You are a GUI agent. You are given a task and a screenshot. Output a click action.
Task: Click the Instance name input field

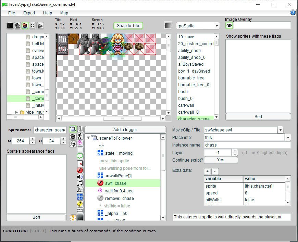[x=247, y=145]
